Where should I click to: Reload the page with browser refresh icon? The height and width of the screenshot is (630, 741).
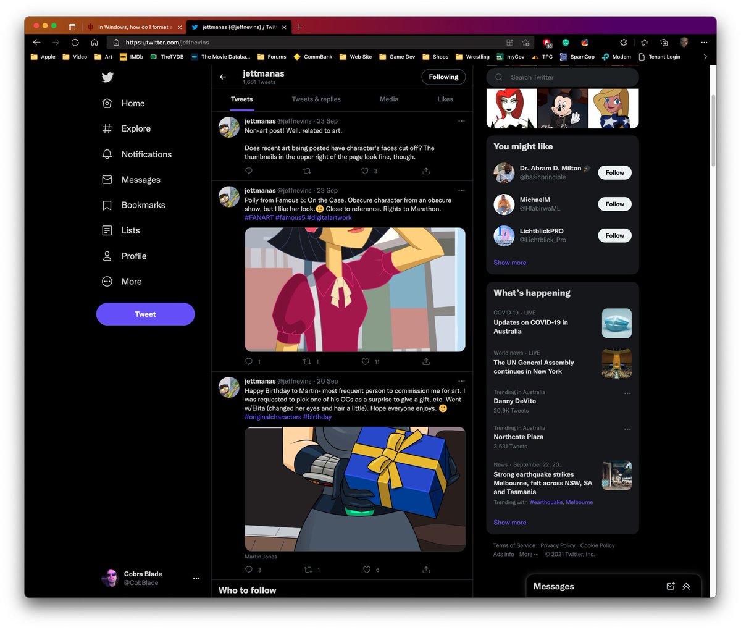coord(75,42)
